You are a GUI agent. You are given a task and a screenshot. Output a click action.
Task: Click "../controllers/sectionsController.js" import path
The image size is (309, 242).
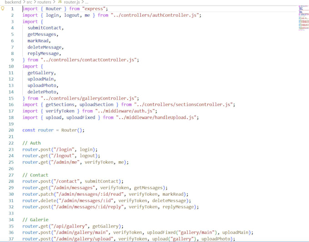[183, 105]
